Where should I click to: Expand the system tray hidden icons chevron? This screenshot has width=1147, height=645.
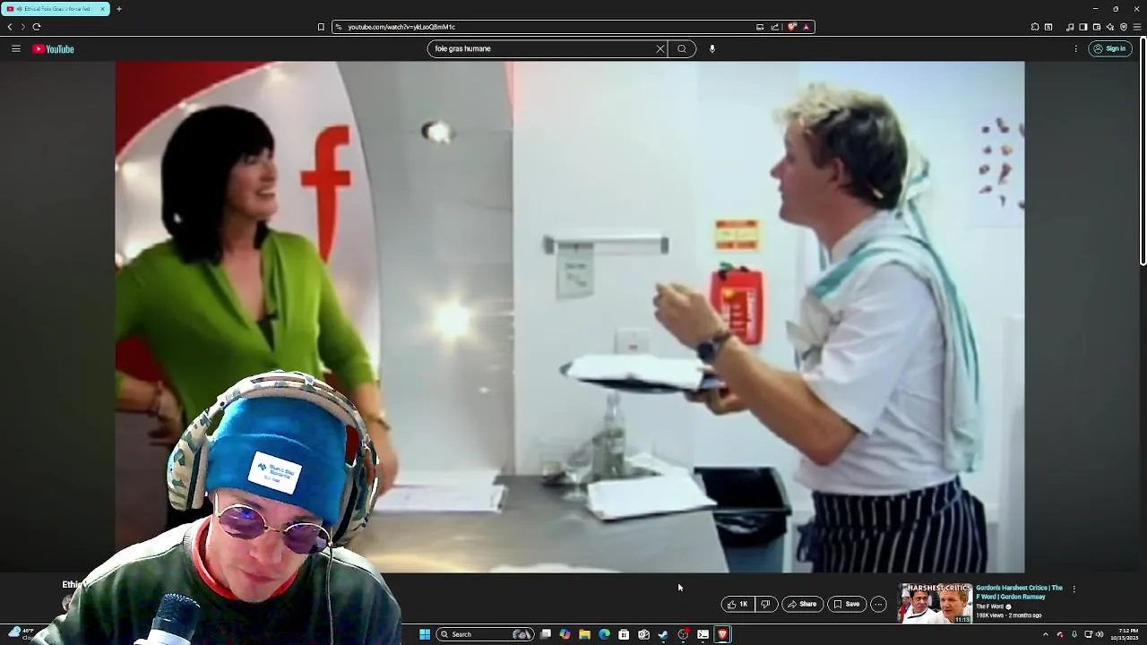pyautogui.click(x=1045, y=634)
